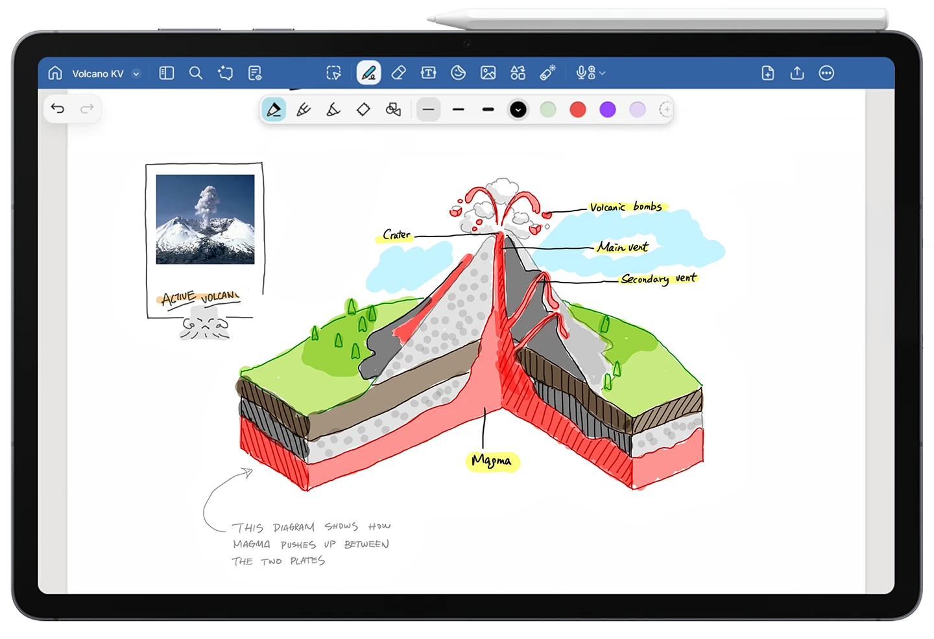The image size is (934, 639).
Task: Pick the light lavender color swatch
Action: (x=638, y=110)
